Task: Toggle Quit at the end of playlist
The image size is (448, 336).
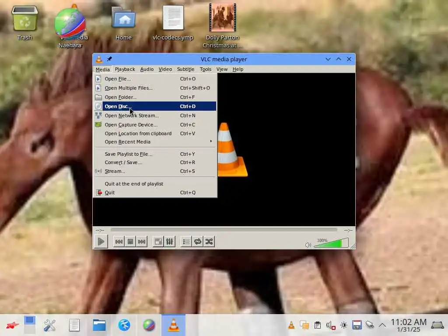Action: 155,184
